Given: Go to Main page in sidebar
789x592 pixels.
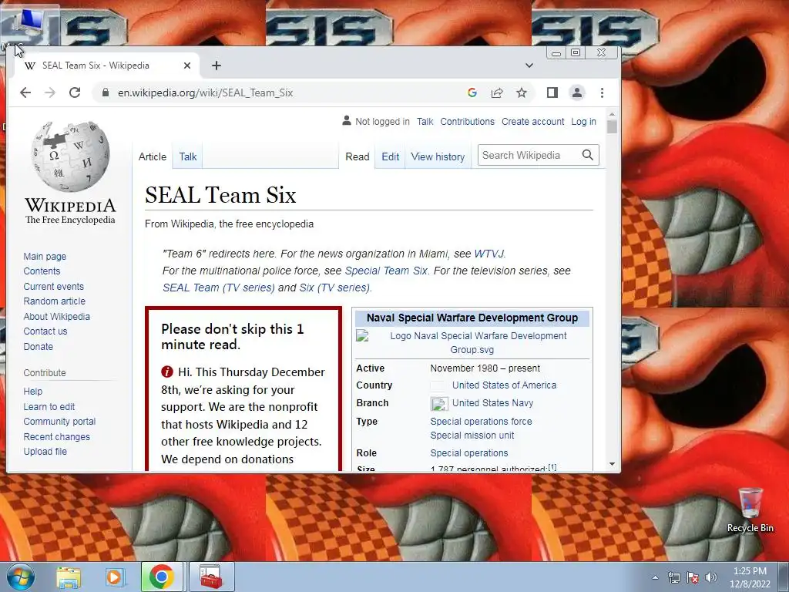Looking at the screenshot, I should click(x=45, y=256).
